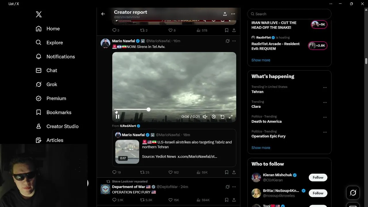Open the title bar more menu
The image size is (368, 207).
pos(331,4)
